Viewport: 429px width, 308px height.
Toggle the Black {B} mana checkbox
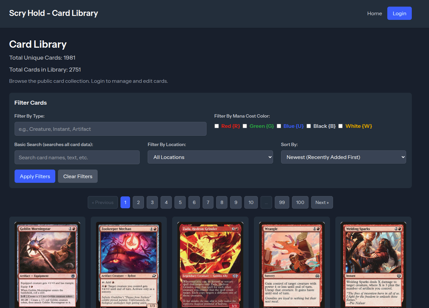309,126
